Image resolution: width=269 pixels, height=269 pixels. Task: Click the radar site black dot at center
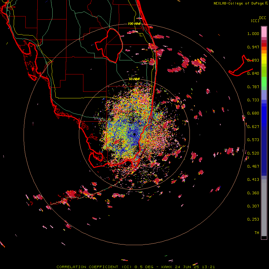[134, 134]
